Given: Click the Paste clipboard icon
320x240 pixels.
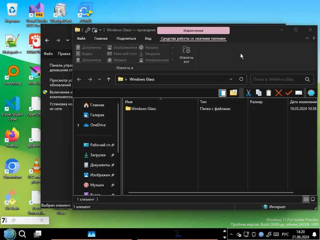Looking at the screenshot, I should click(268, 93).
